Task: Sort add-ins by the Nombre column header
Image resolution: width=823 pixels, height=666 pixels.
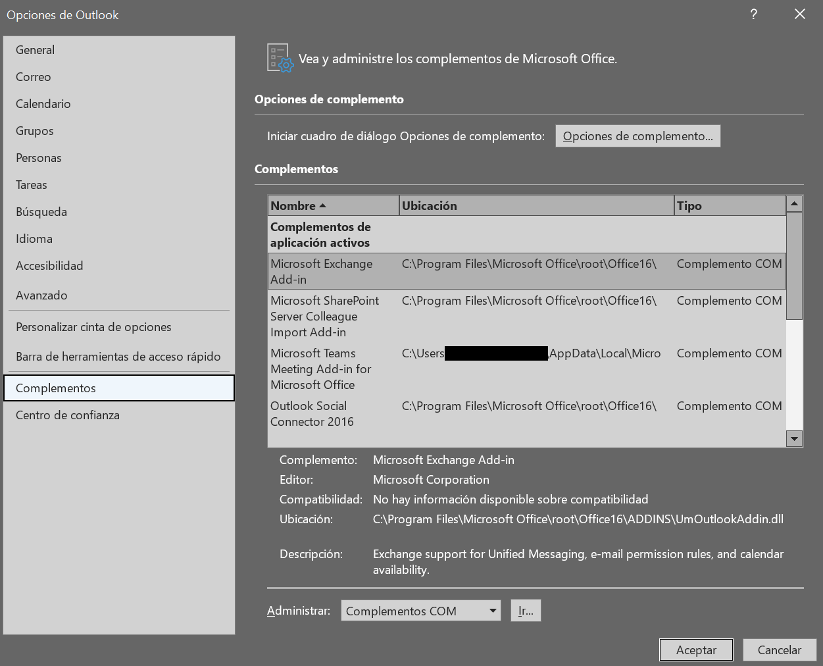Action: (x=334, y=205)
